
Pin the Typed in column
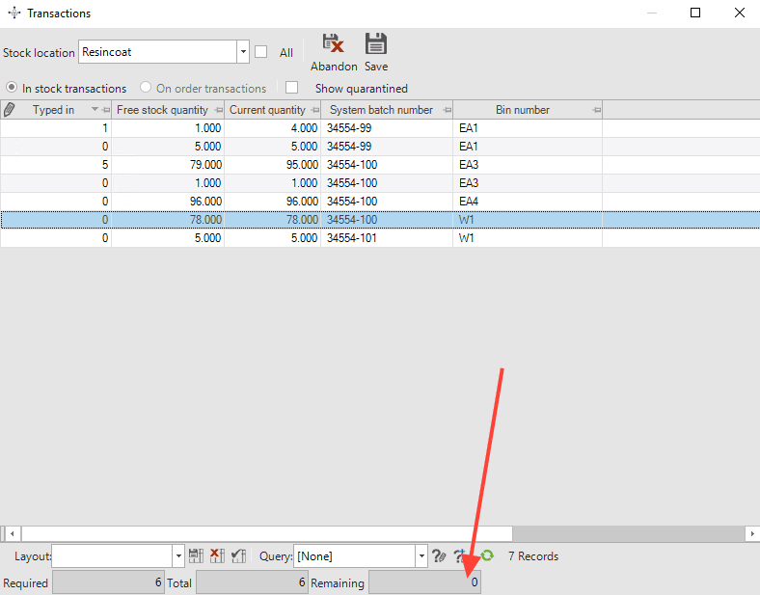106,110
